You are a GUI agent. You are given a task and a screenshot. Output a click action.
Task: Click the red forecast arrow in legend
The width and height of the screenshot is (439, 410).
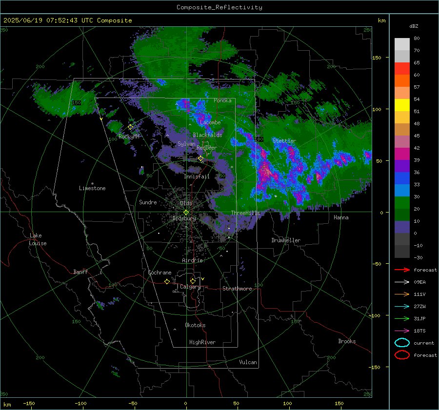click(402, 270)
